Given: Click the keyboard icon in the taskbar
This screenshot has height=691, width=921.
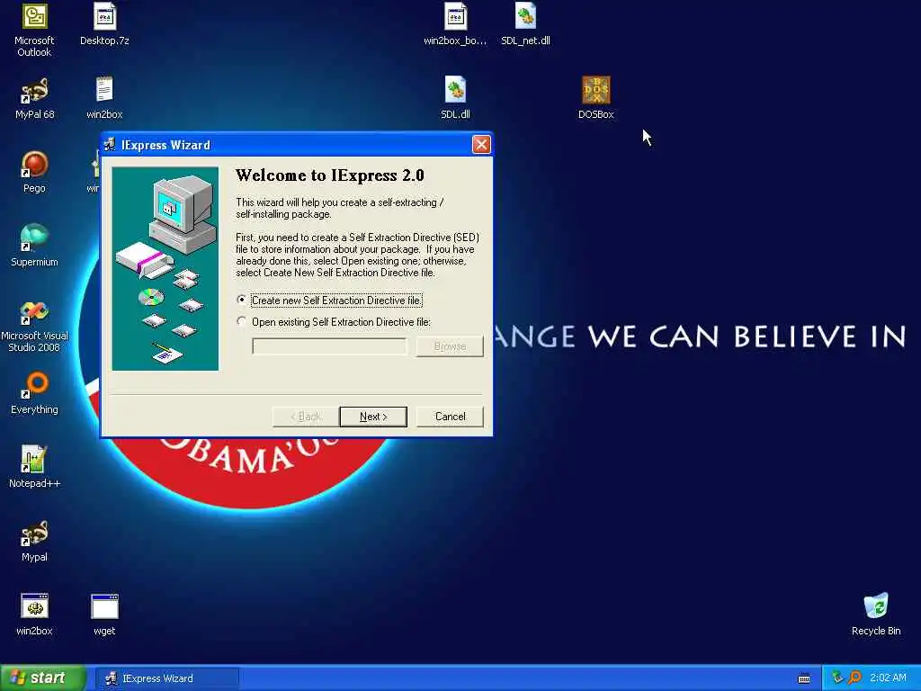Looking at the screenshot, I should pos(804,678).
